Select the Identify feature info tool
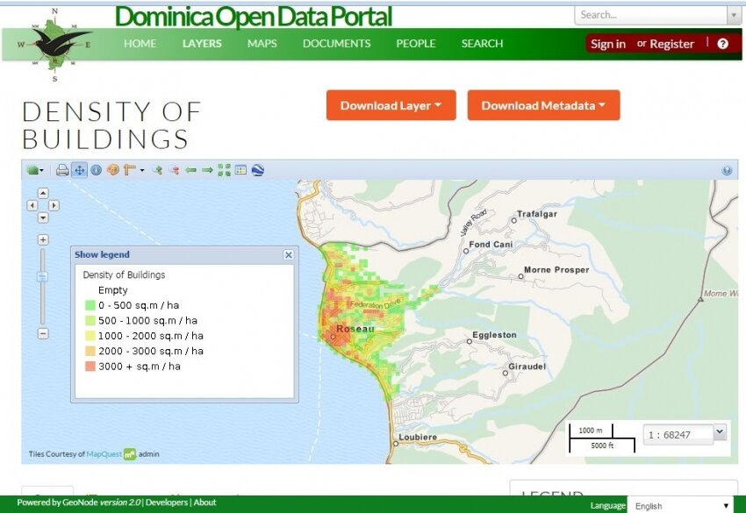 96,170
